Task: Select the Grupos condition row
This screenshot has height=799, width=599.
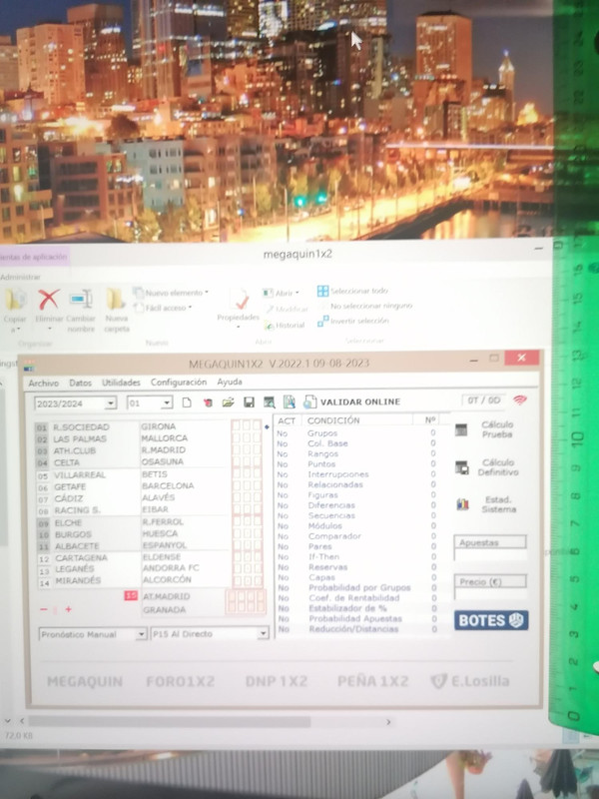Action: (x=356, y=433)
